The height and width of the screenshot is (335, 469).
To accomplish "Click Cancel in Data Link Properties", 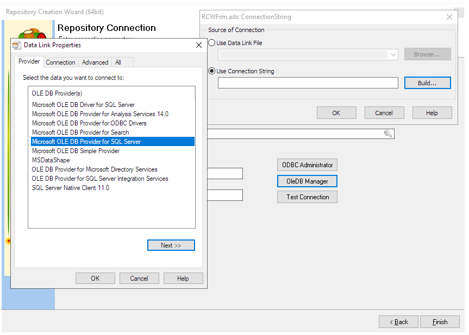I will pos(139,278).
